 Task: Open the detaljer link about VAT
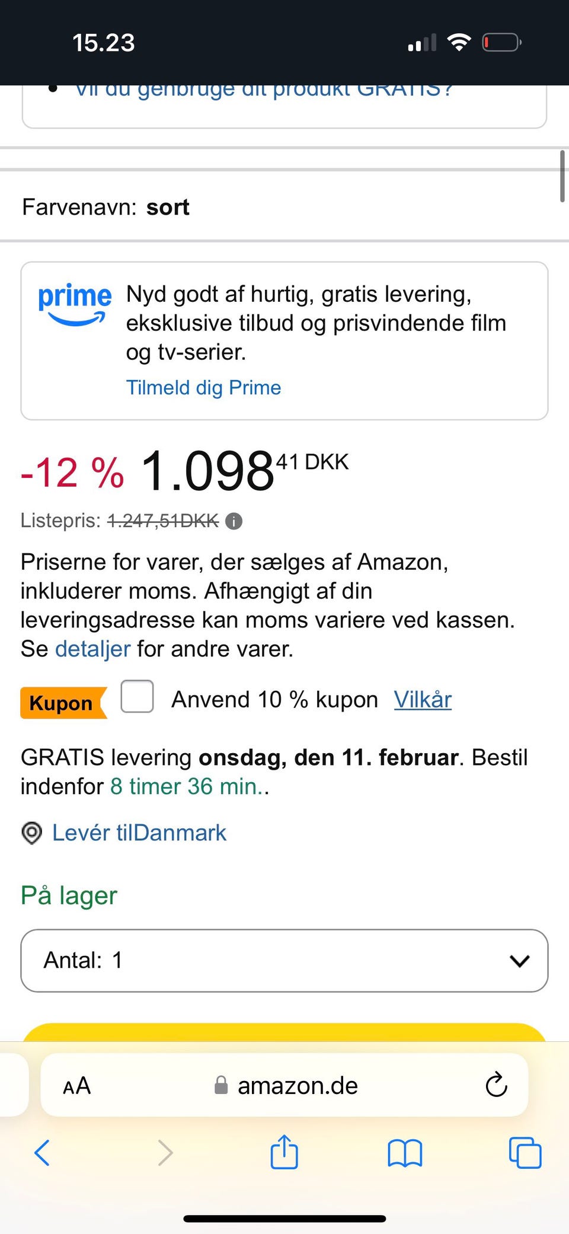point(92,649)
